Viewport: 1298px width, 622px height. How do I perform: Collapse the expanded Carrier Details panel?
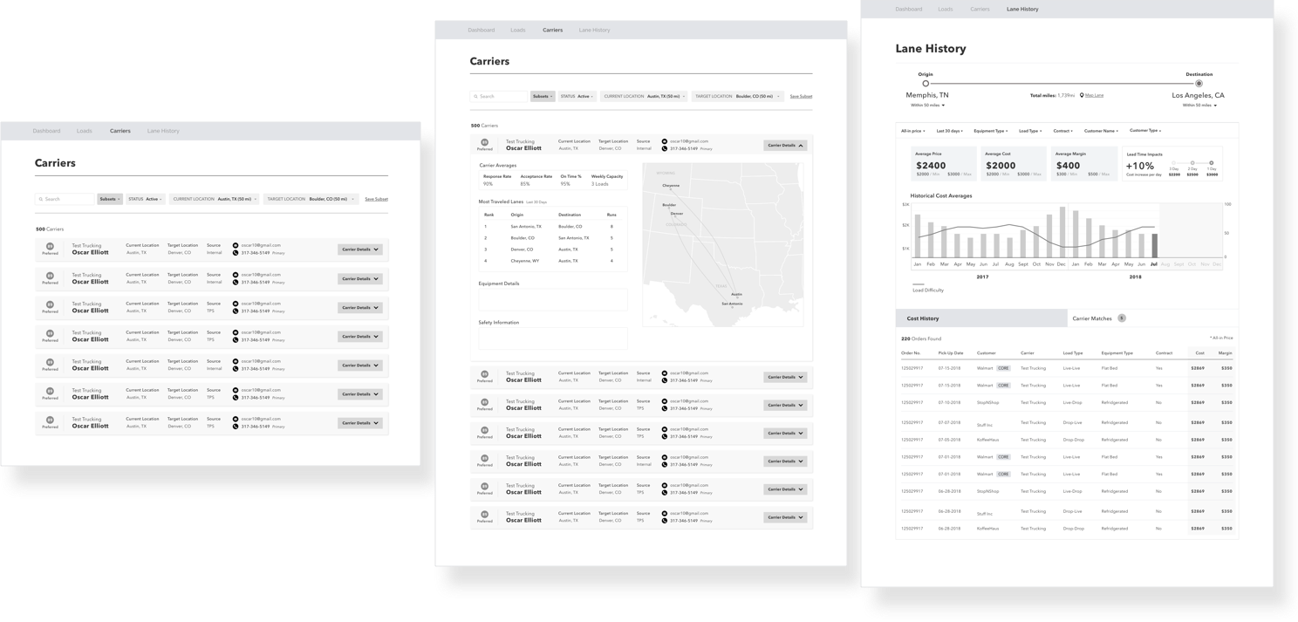pos(785,146)
